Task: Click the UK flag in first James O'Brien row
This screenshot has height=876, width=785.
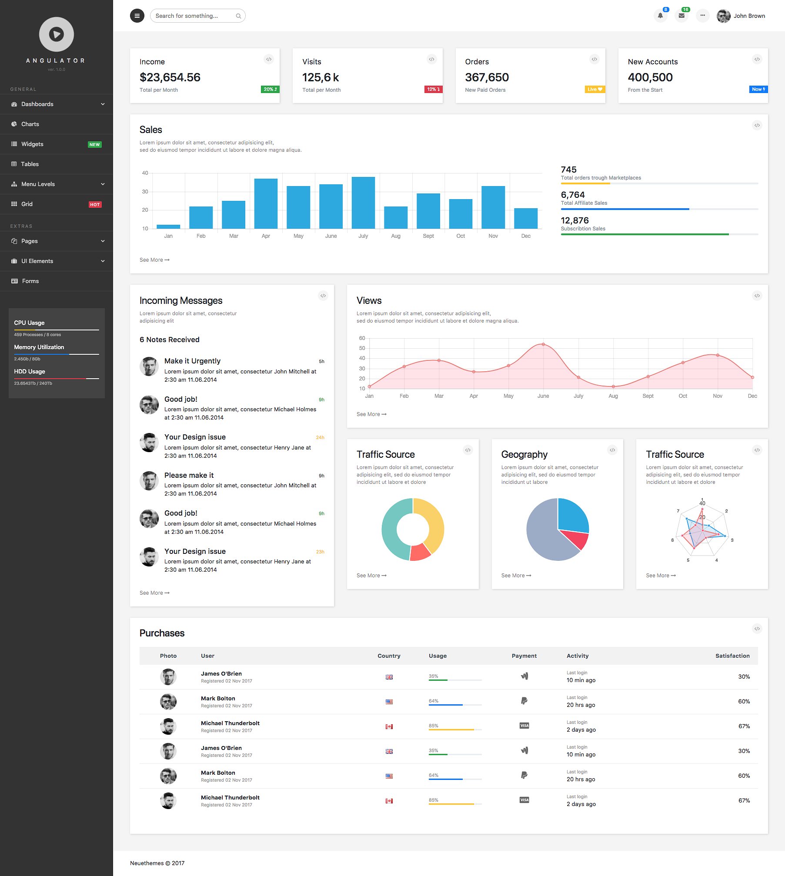Action: 389,677
